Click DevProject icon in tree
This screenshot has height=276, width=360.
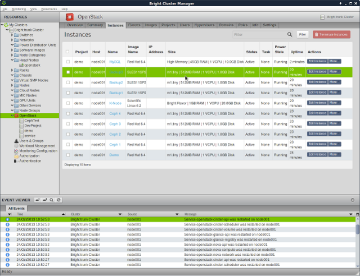pyautogui.click(x=21, y=126)
